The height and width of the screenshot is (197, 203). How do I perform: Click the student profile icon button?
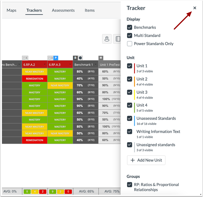pyautogui.click(x=107, y=39)
